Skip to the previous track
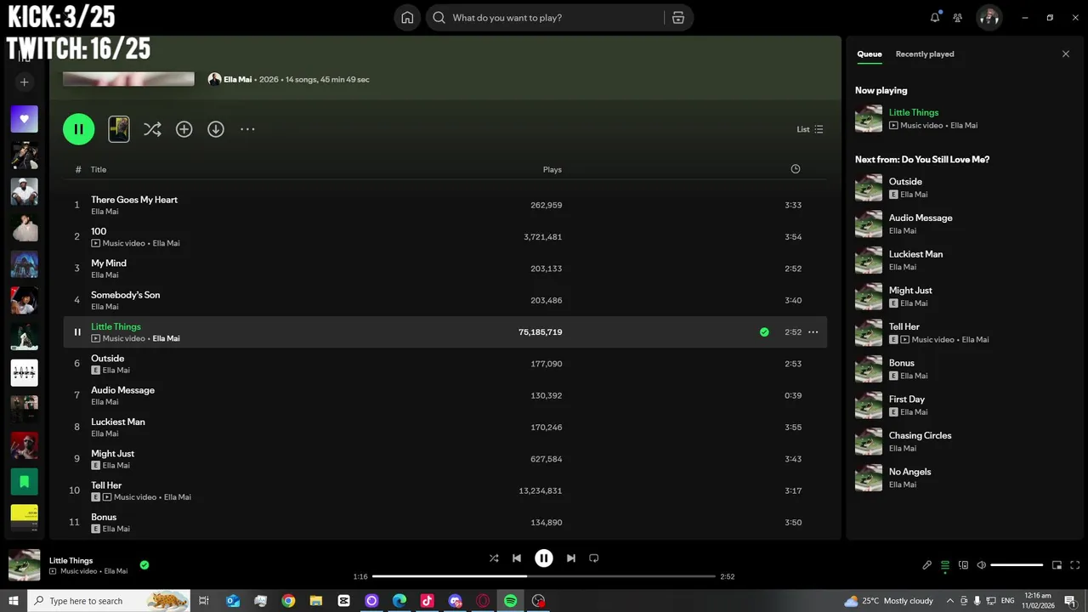 (x=517, y=558)
